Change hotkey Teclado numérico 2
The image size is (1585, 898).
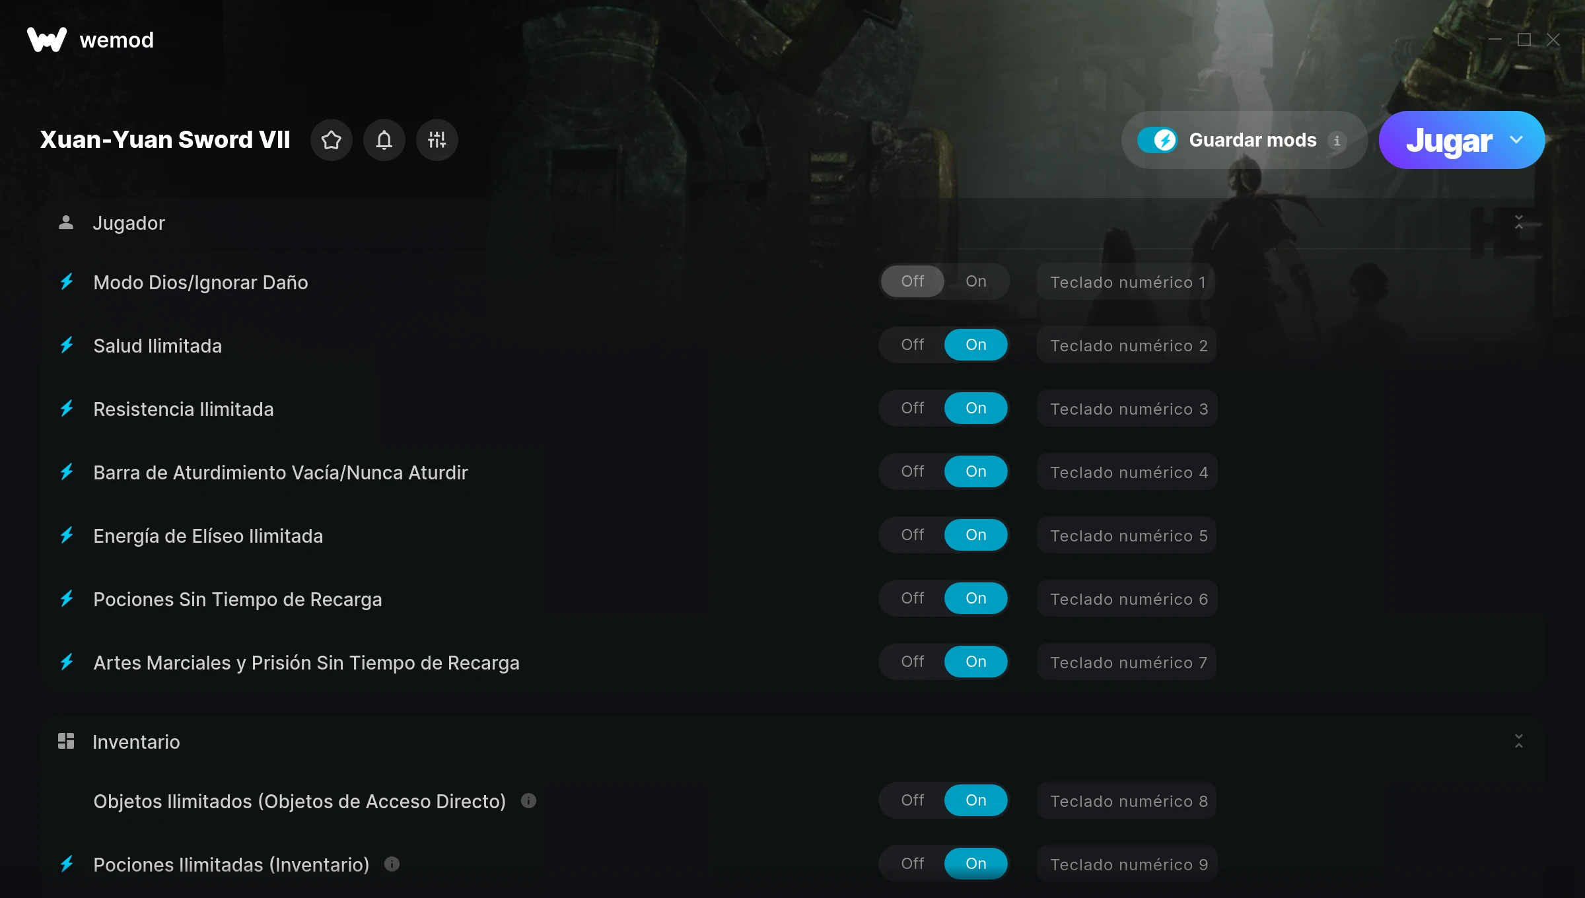(1127, 345)
